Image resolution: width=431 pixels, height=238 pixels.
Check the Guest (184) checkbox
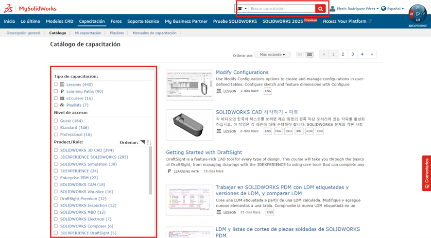click(x=56, y=120)
